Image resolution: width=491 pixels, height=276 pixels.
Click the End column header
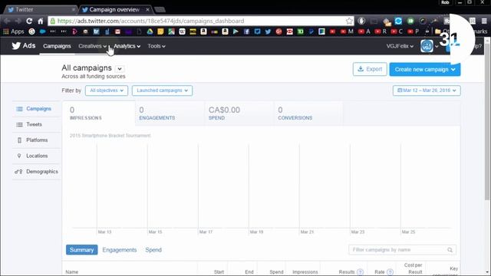click(x=249, y=272)
